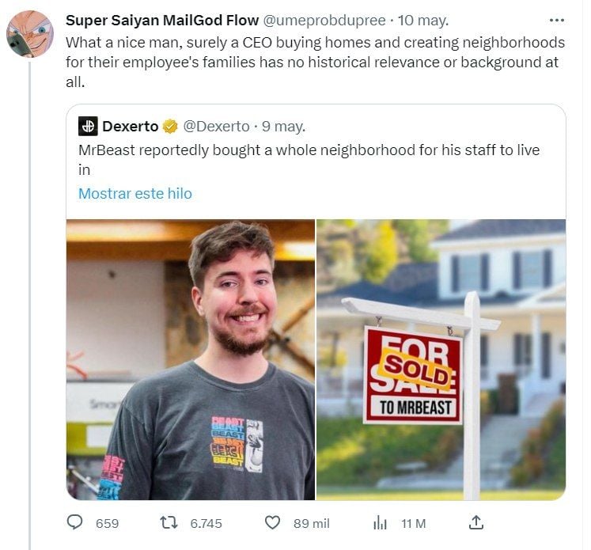The image size is (591, 550).
Task: Click the reply speech bubble icon
Action: point(76,522)
